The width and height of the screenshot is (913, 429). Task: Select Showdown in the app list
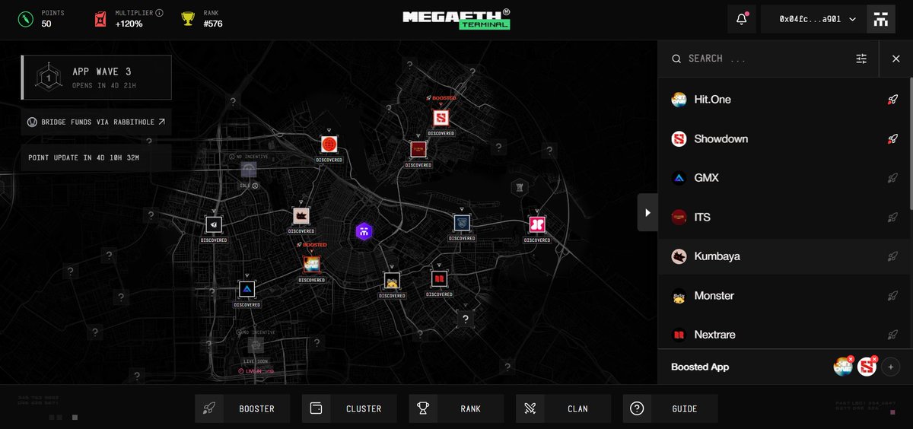[x=784, y=138]
